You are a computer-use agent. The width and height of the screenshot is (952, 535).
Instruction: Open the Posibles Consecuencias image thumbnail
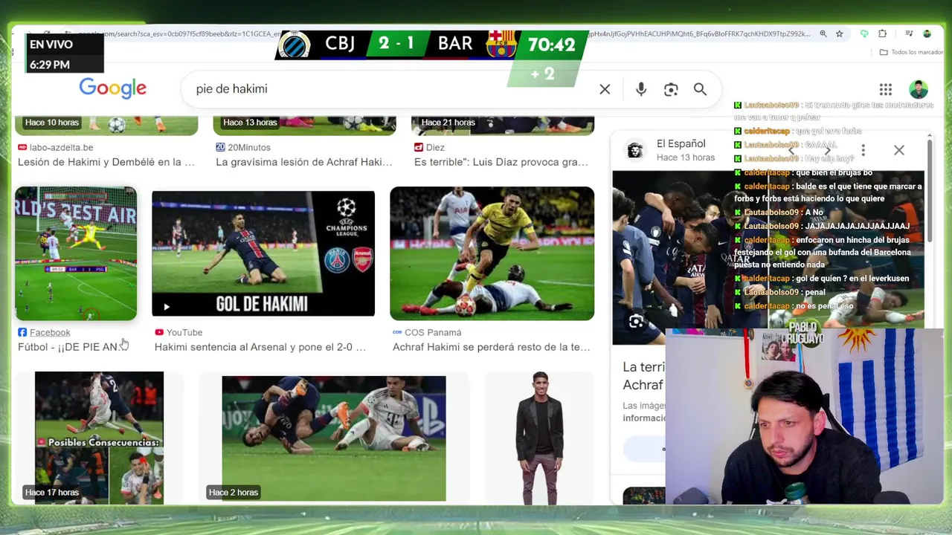(x=99, y=438)
